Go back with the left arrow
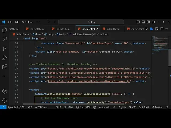The height and width of the screenshot is (128, 171). tap(49, 22)
